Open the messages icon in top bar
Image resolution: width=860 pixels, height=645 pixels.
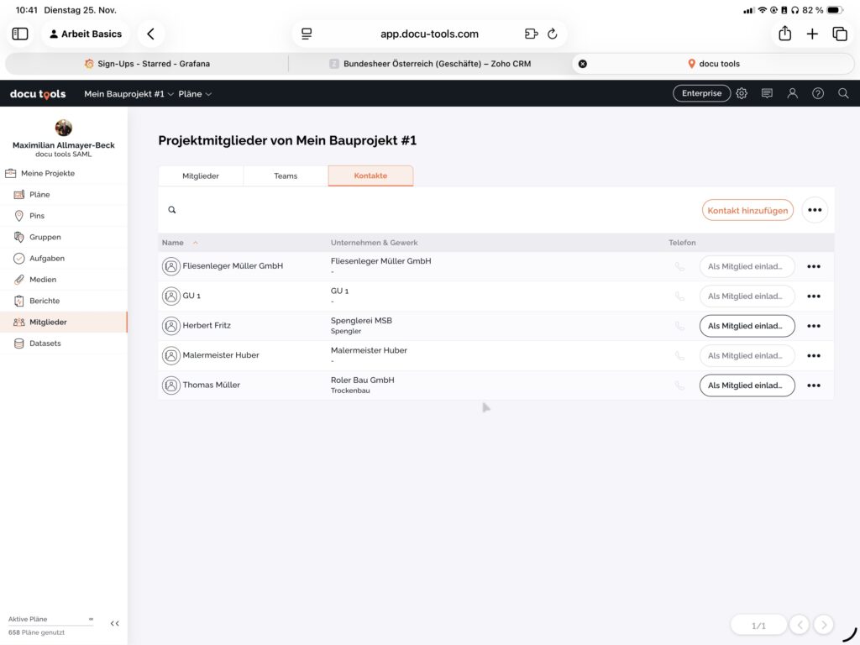tap(767, 93)
